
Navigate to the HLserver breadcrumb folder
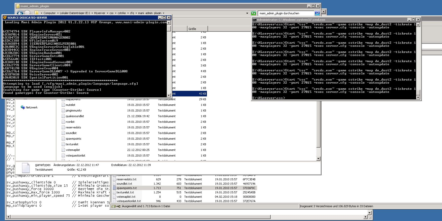click(100, 13)
